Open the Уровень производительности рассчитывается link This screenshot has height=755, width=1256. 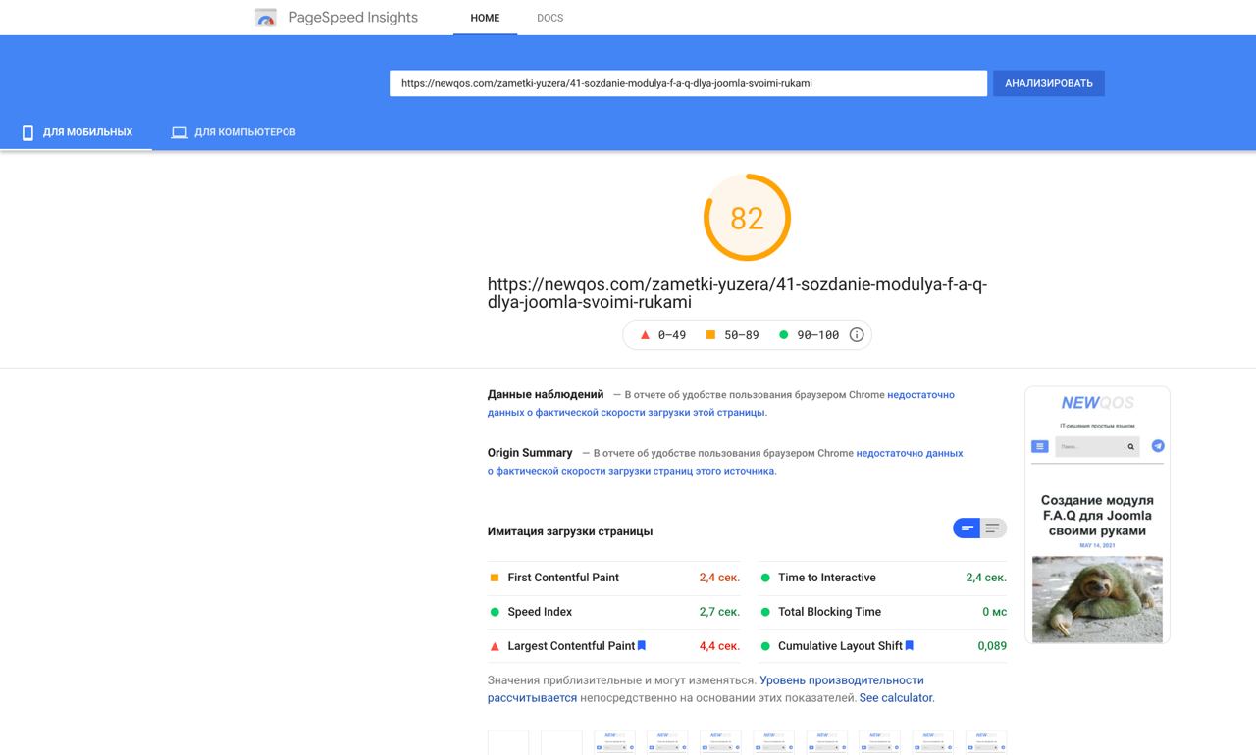(706, 689)
